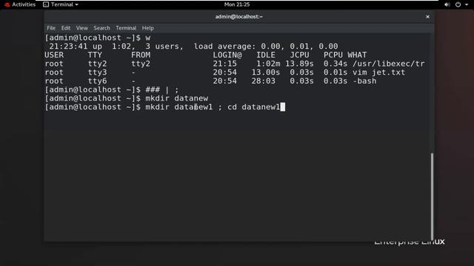Click the volume speaker icon

click(x=447, y=4)
